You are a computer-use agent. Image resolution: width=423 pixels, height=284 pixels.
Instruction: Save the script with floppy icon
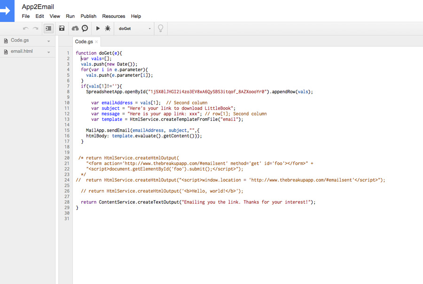coord(62,28)
